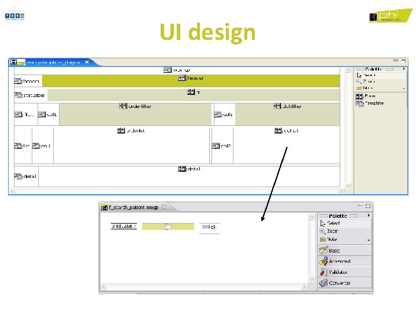Click the TBS logo at top left

[x=14, y=16]
